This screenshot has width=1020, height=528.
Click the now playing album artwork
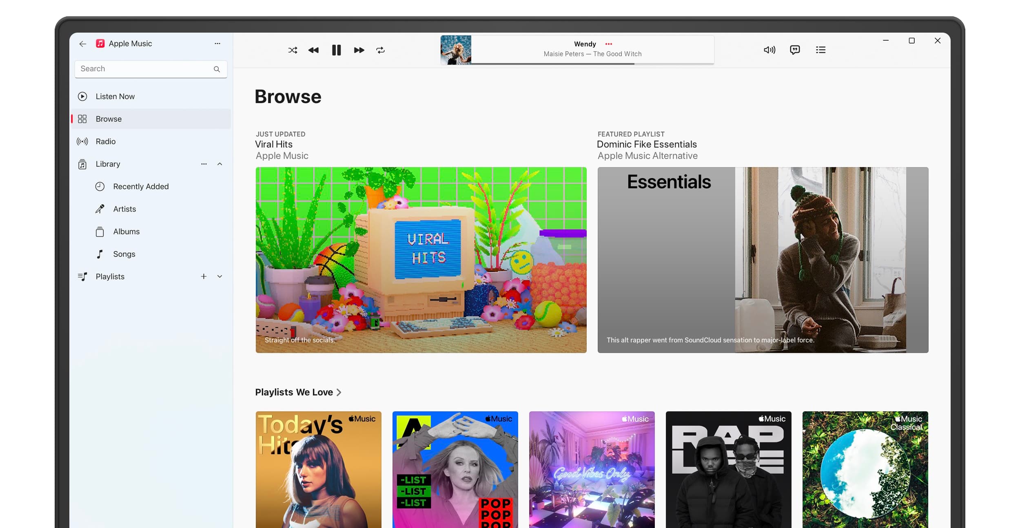pyautogui.click(x=456, y=50)
